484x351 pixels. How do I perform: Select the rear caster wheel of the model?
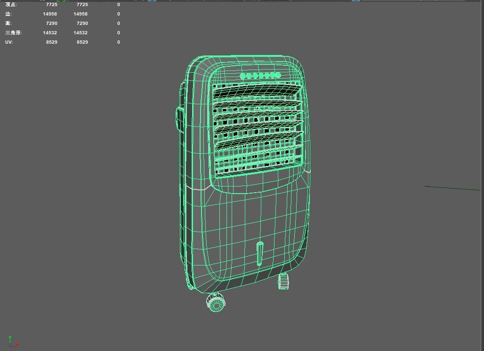(283, 281)
